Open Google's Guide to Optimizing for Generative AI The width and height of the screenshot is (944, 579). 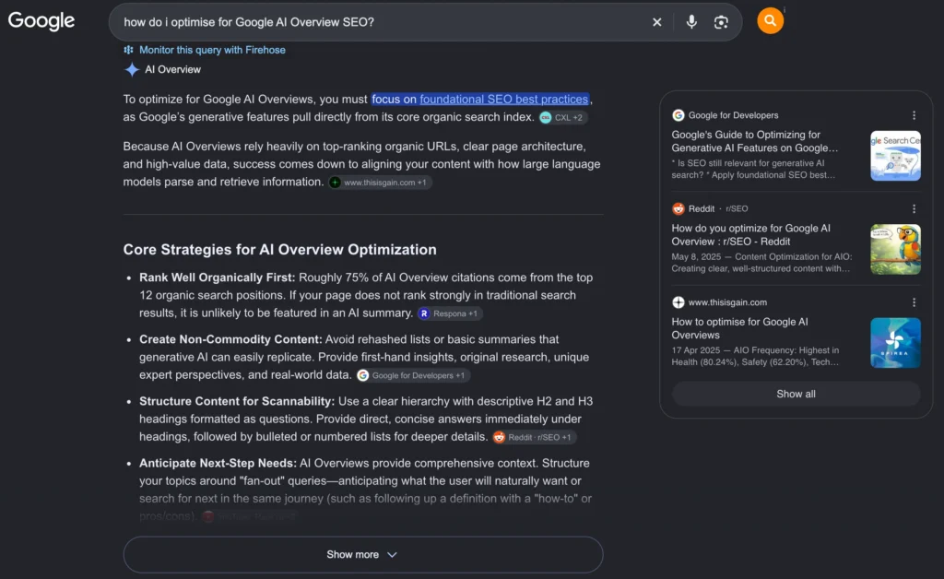[x=754, y=141]
